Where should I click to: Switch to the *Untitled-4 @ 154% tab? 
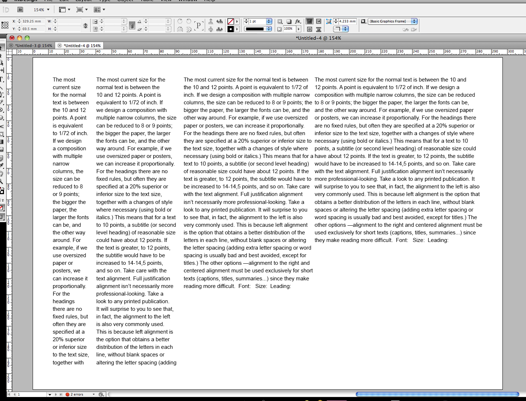(x=82, y=46)
